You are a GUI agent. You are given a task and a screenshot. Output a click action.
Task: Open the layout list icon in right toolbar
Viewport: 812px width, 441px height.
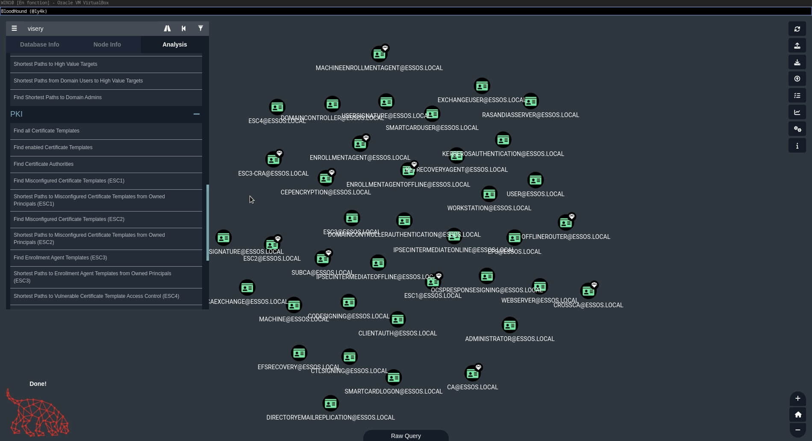pyautogui.click(x=797, y=96)
